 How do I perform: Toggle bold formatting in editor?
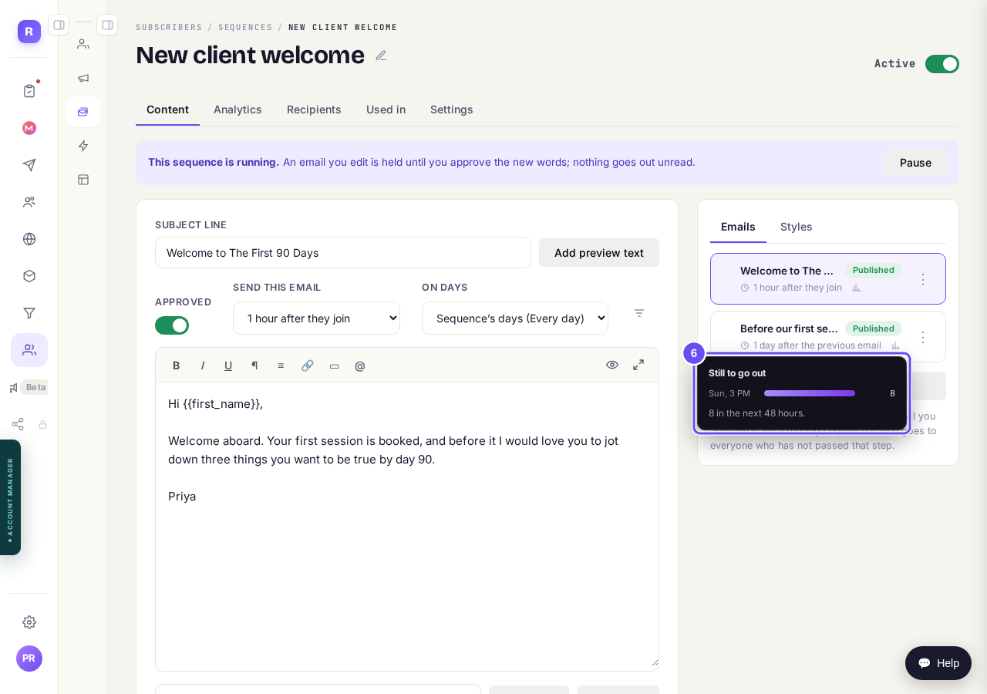click(177, 366)
